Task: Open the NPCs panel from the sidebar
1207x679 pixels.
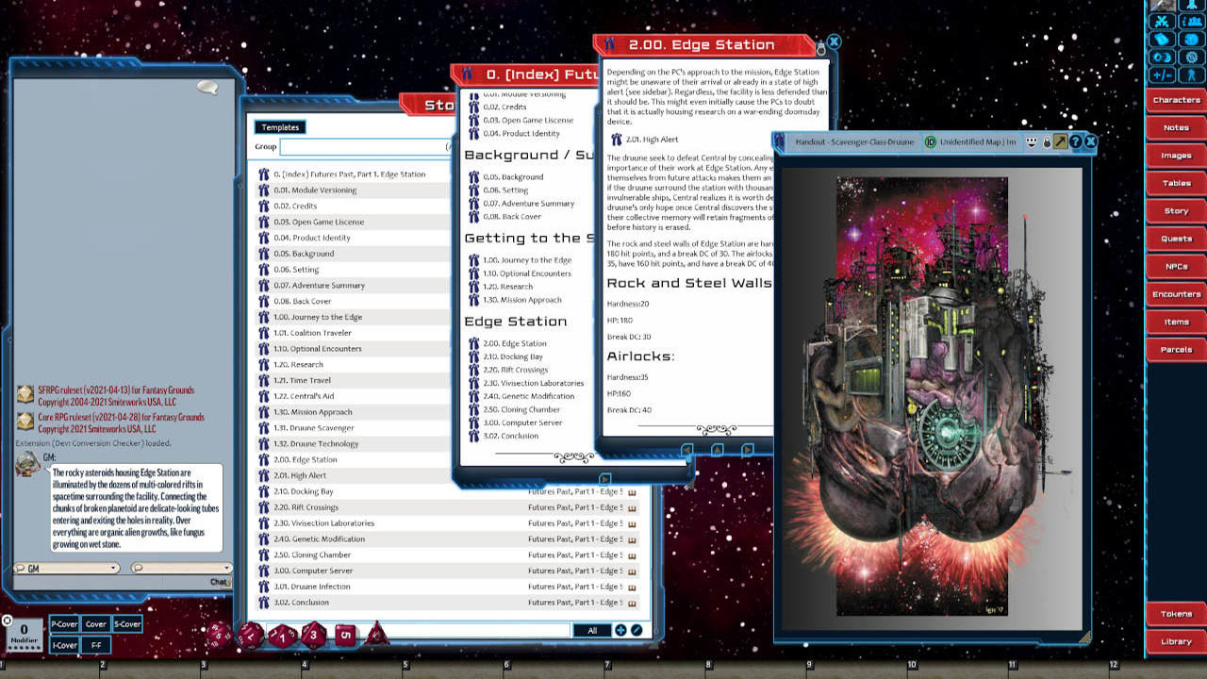Action: (x=1175, y=266)
